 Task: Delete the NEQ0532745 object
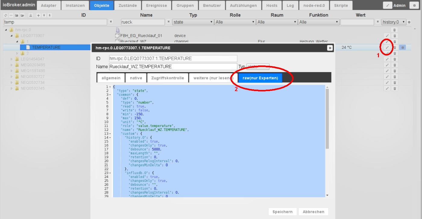(395, 88)
